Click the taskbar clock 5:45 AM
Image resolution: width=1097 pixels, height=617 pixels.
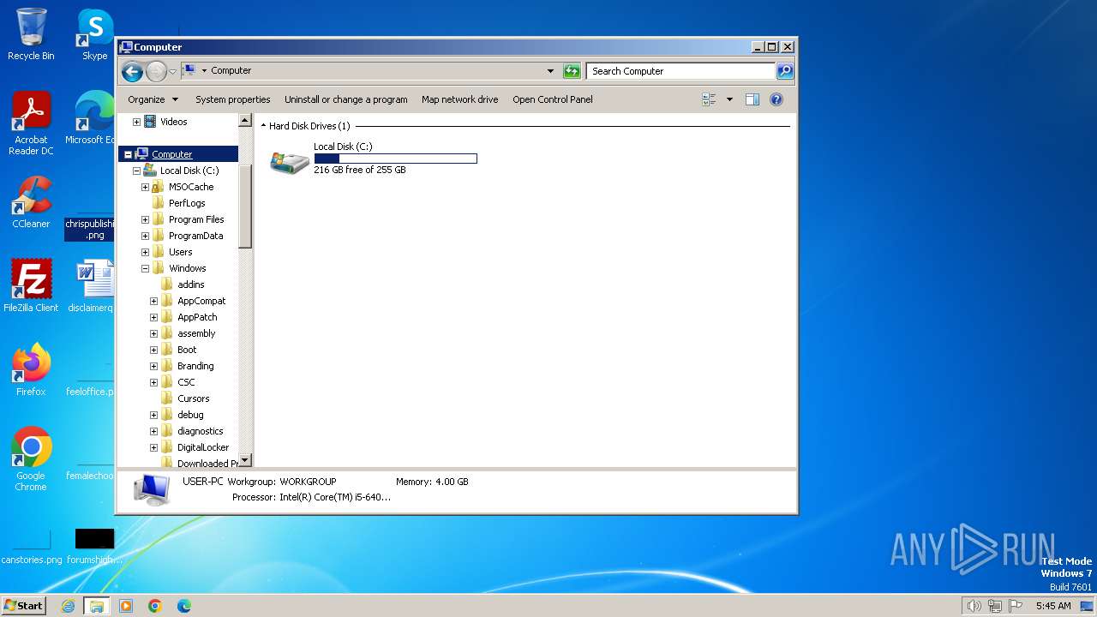[1053, 606]
